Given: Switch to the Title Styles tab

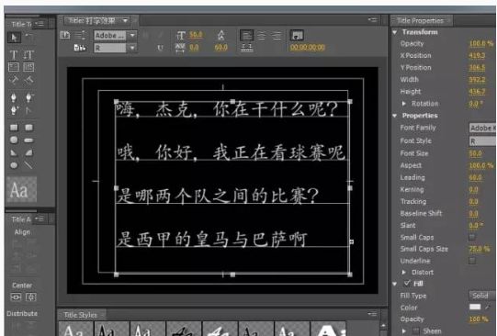Looking at the screenshot, I should 81,315.
